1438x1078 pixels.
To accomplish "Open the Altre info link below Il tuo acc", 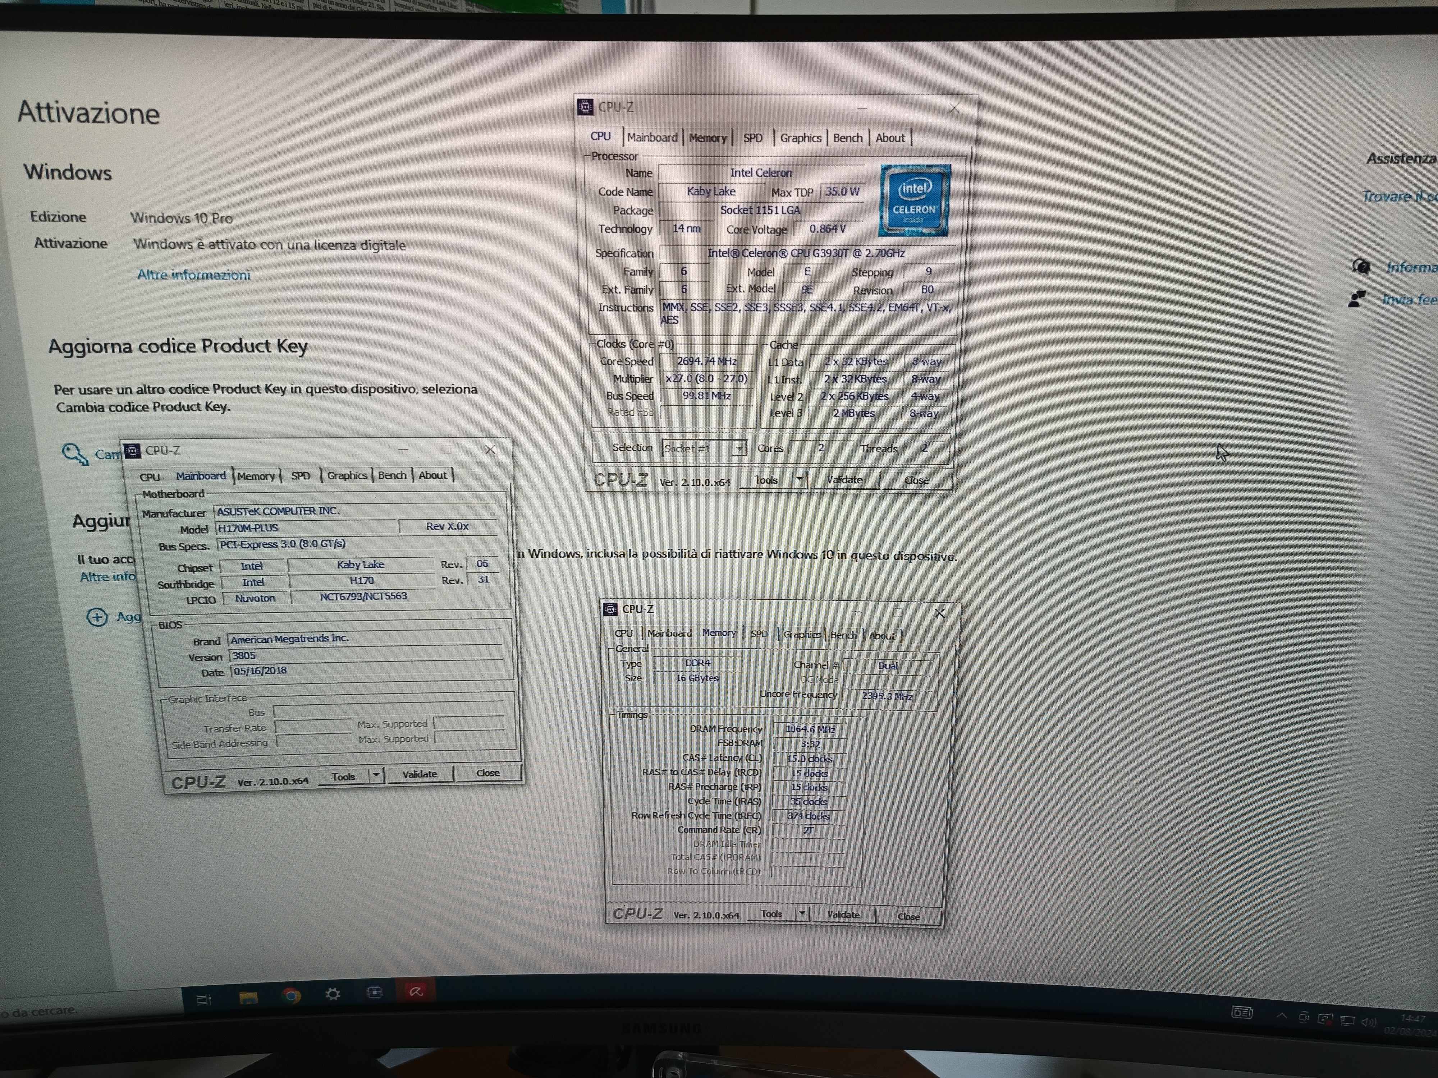I will click(x=107, y=576).
